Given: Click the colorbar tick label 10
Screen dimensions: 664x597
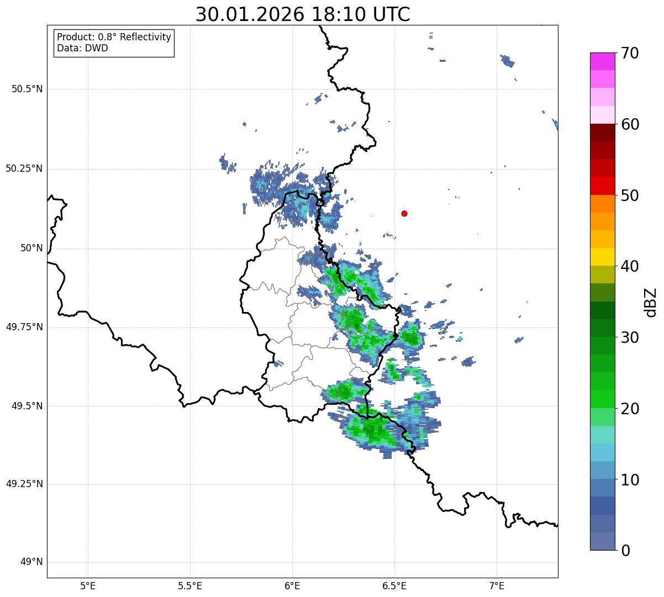Looking at the screenshot, I should click(630, 480).
